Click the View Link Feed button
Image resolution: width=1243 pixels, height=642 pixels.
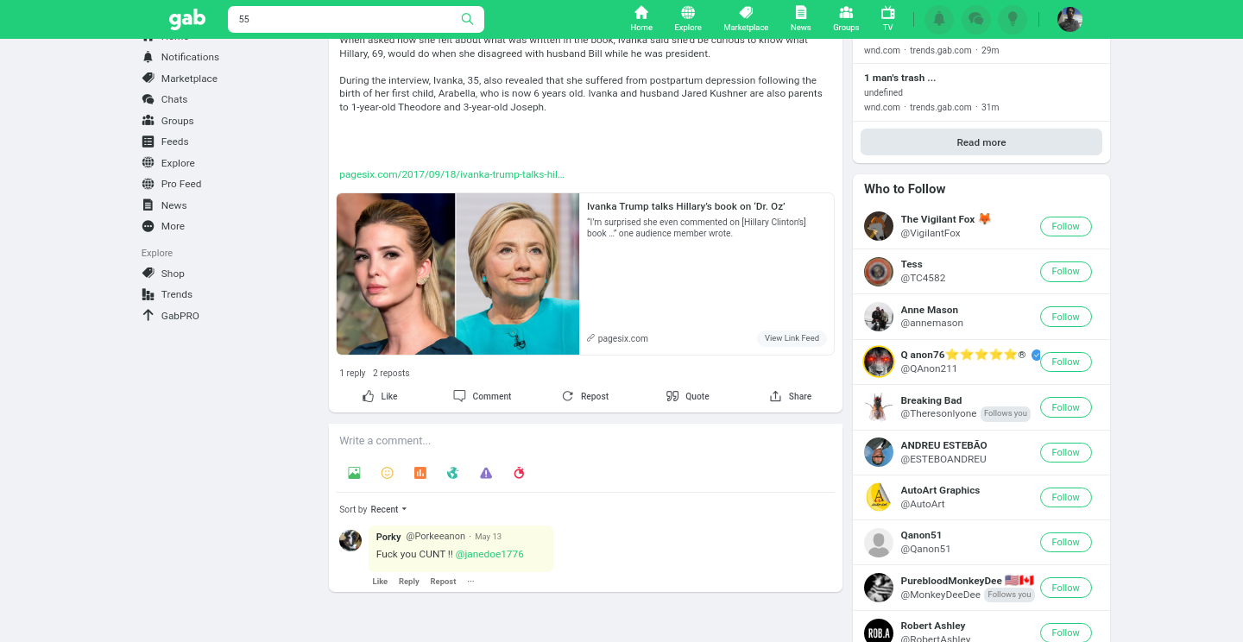(x=792, y=338)
